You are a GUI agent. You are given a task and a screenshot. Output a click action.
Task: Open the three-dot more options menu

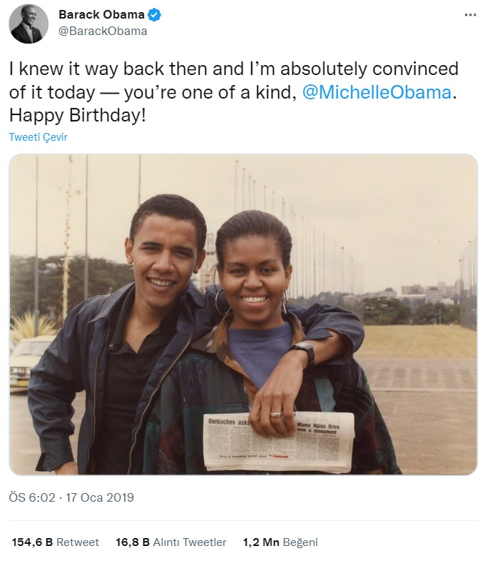pyautogui.click(x=469, y=15)
